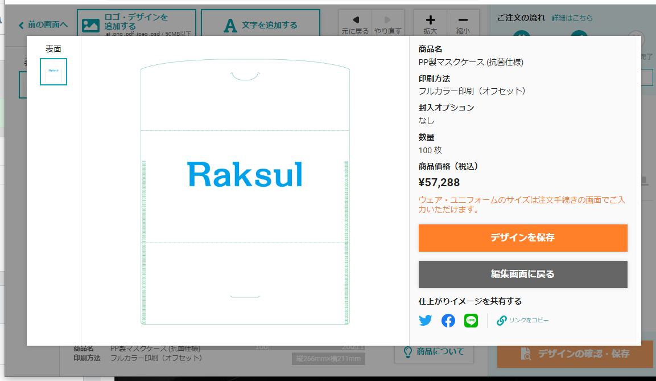Click the Raksul logo in preview

tap(245, 174)
